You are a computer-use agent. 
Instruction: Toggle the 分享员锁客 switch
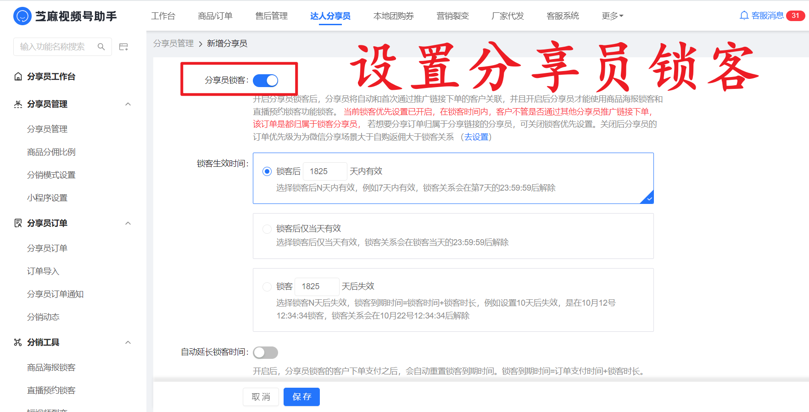pyautogui.click(x=265, y=81)
